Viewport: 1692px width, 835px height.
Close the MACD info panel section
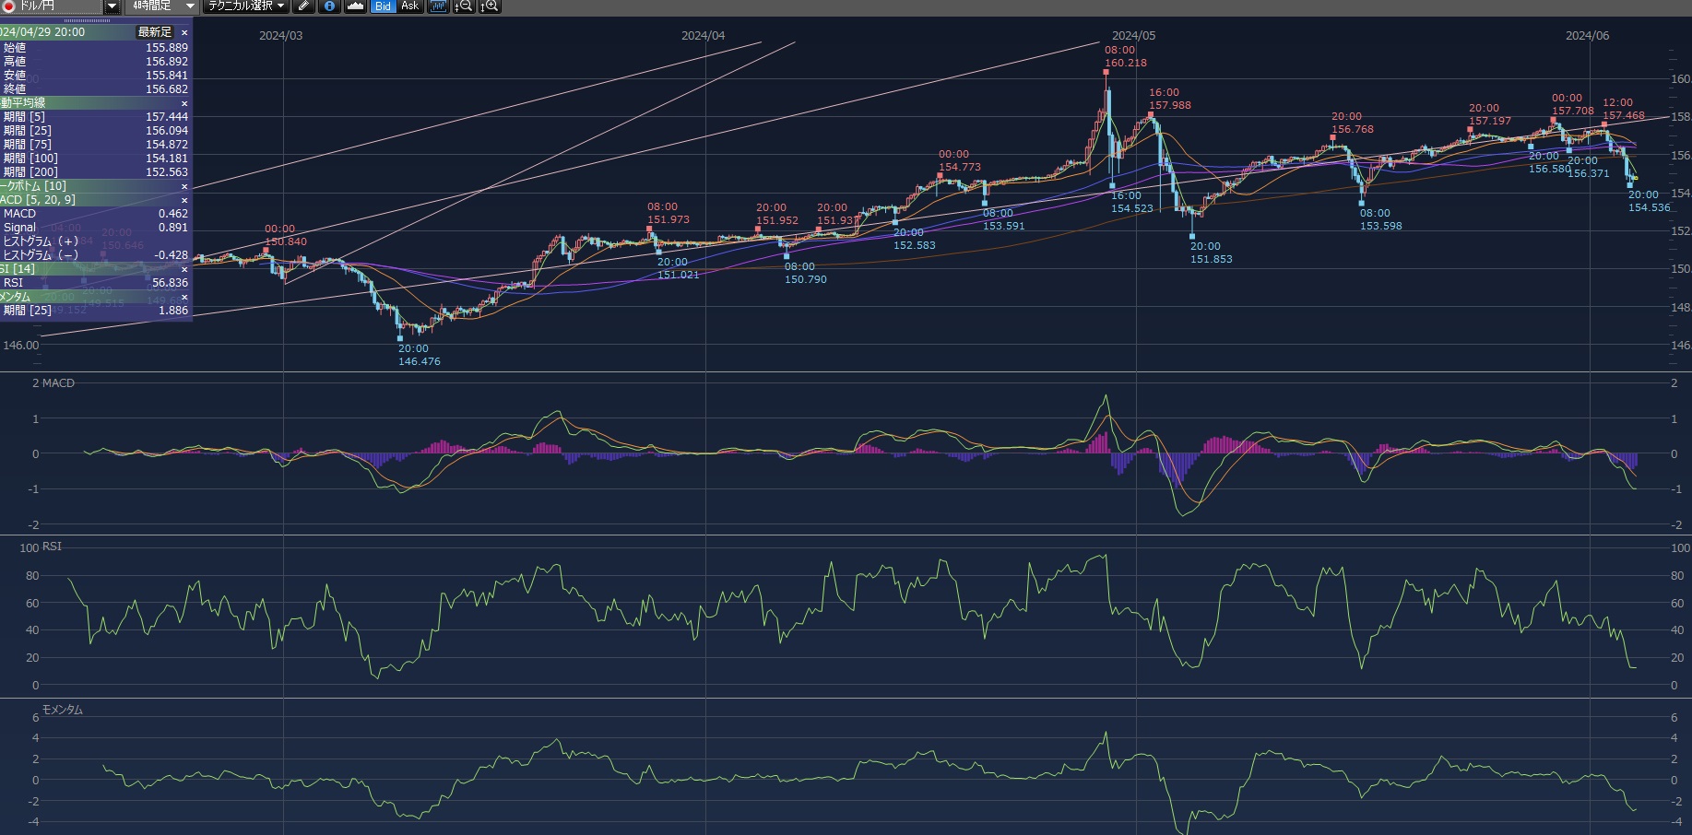pyautogui.click(x=184, y=200)
